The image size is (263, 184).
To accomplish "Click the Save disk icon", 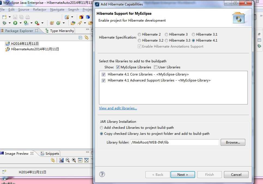I will pos(15,17).
